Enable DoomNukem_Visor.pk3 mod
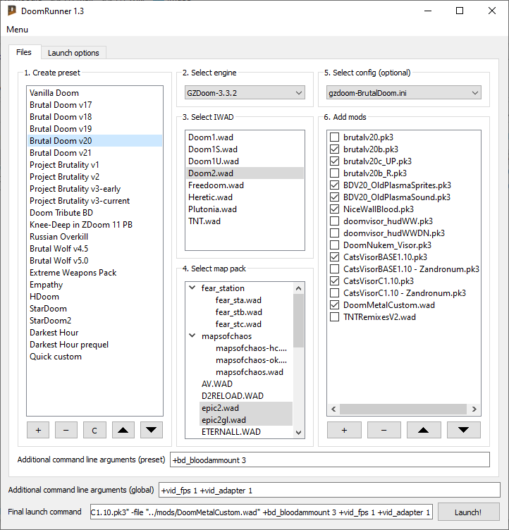The height and width of the screenshot is (530, 509). 334,245
